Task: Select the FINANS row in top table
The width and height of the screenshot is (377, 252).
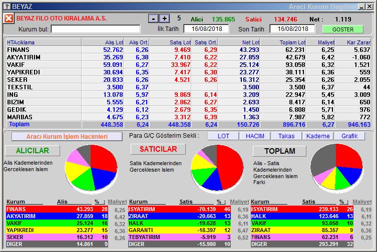Action: coord(189,50)
